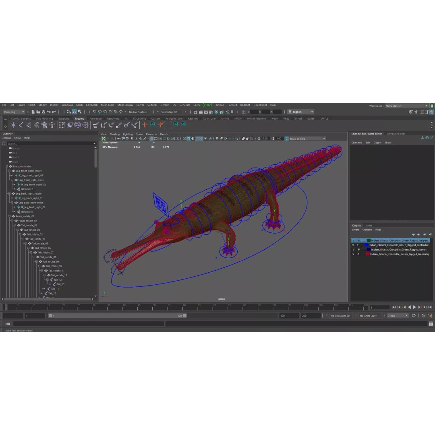This screenshot has height=435, width=435.
Task: Collapse the Main_controller node in Outliner
Action: click(x=7, y=166)
